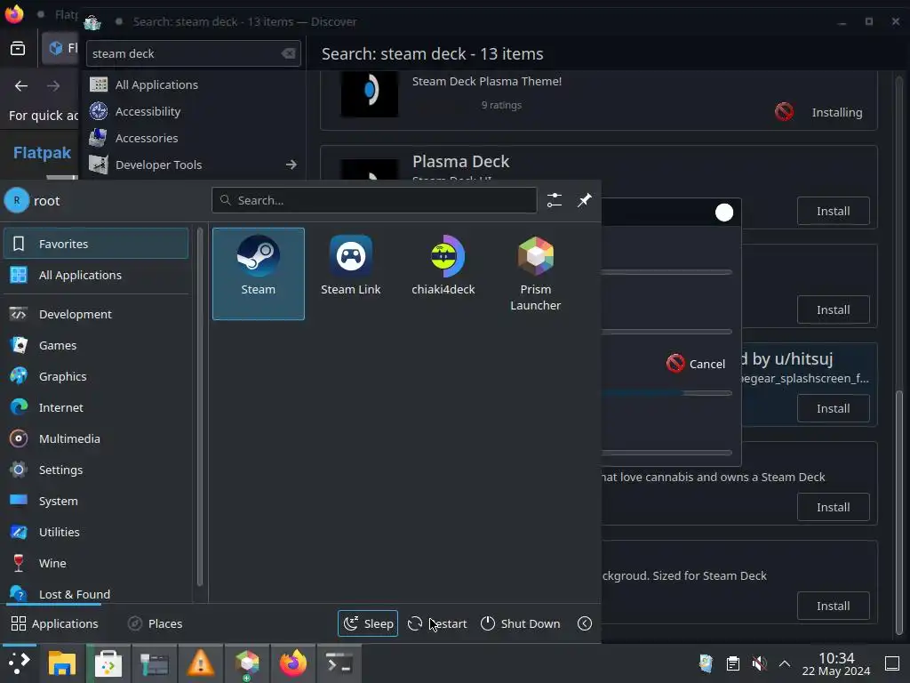Switch to Applications tab

(x=54, y=623)
